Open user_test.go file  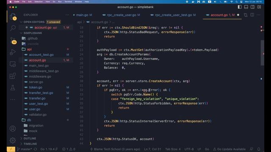click(39, 104)
